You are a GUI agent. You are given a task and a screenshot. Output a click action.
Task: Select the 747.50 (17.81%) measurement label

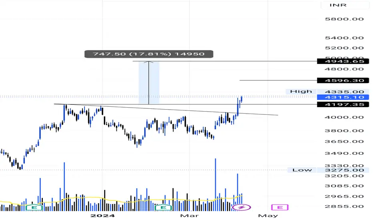point(149,54)
